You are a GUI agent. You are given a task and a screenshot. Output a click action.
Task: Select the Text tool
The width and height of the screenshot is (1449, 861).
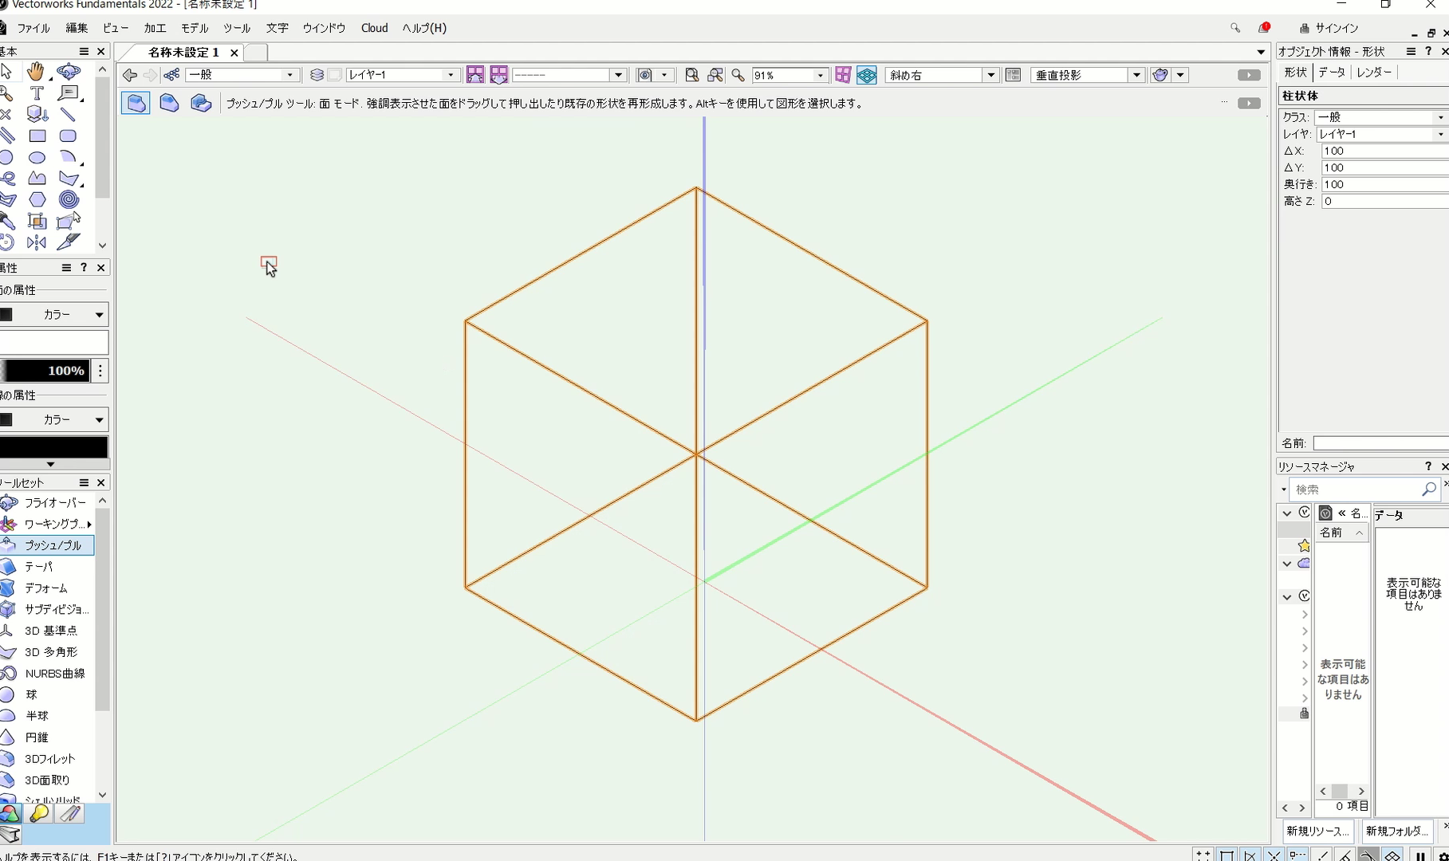coord(36,93)
